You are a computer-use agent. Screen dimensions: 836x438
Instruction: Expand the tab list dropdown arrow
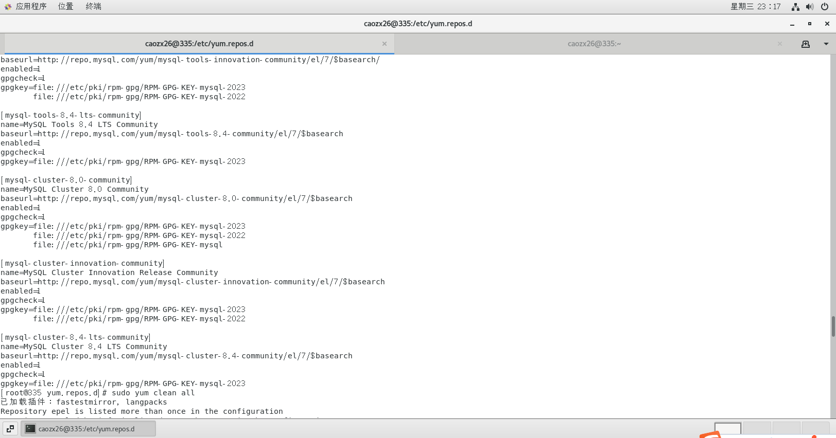click(826, 44)
